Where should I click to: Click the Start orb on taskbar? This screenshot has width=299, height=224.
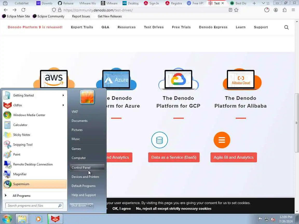coord(7,219)
